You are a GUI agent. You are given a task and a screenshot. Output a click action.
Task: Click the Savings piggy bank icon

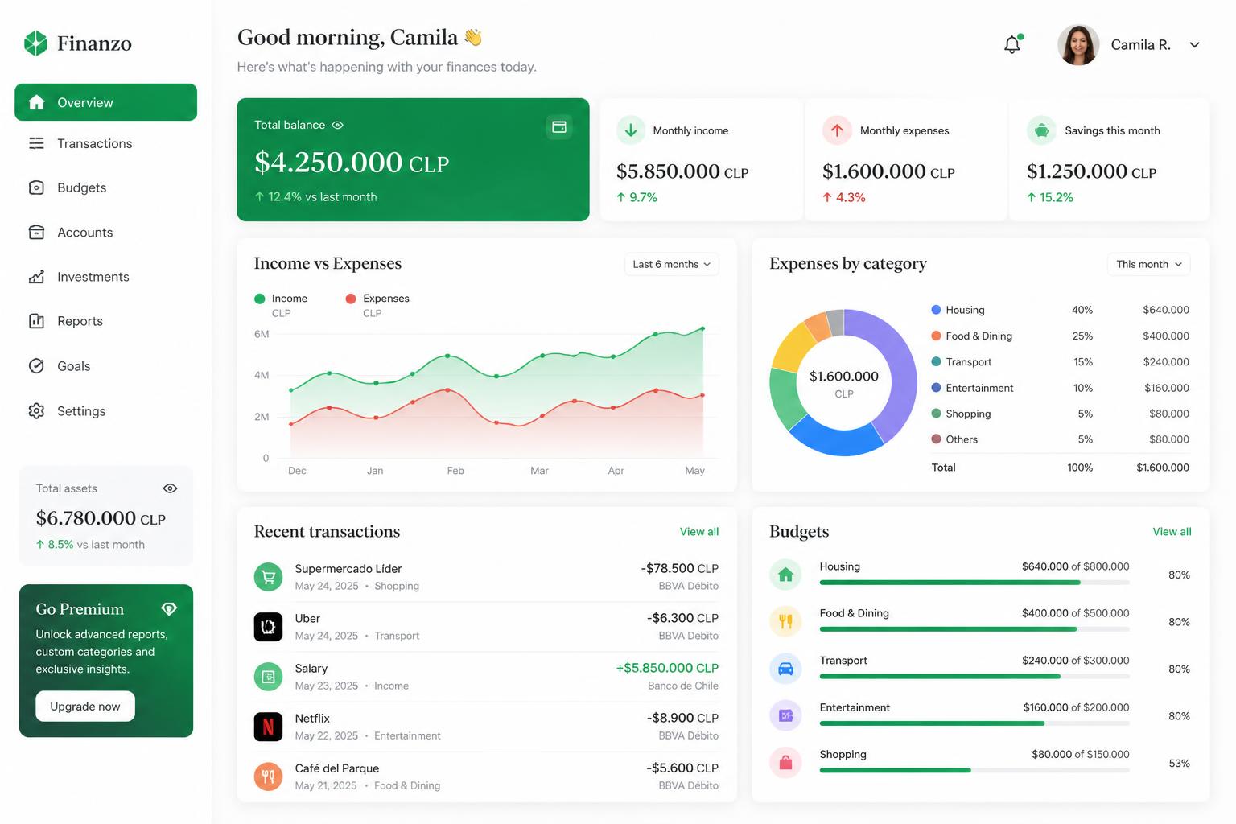pos(1041,130)
